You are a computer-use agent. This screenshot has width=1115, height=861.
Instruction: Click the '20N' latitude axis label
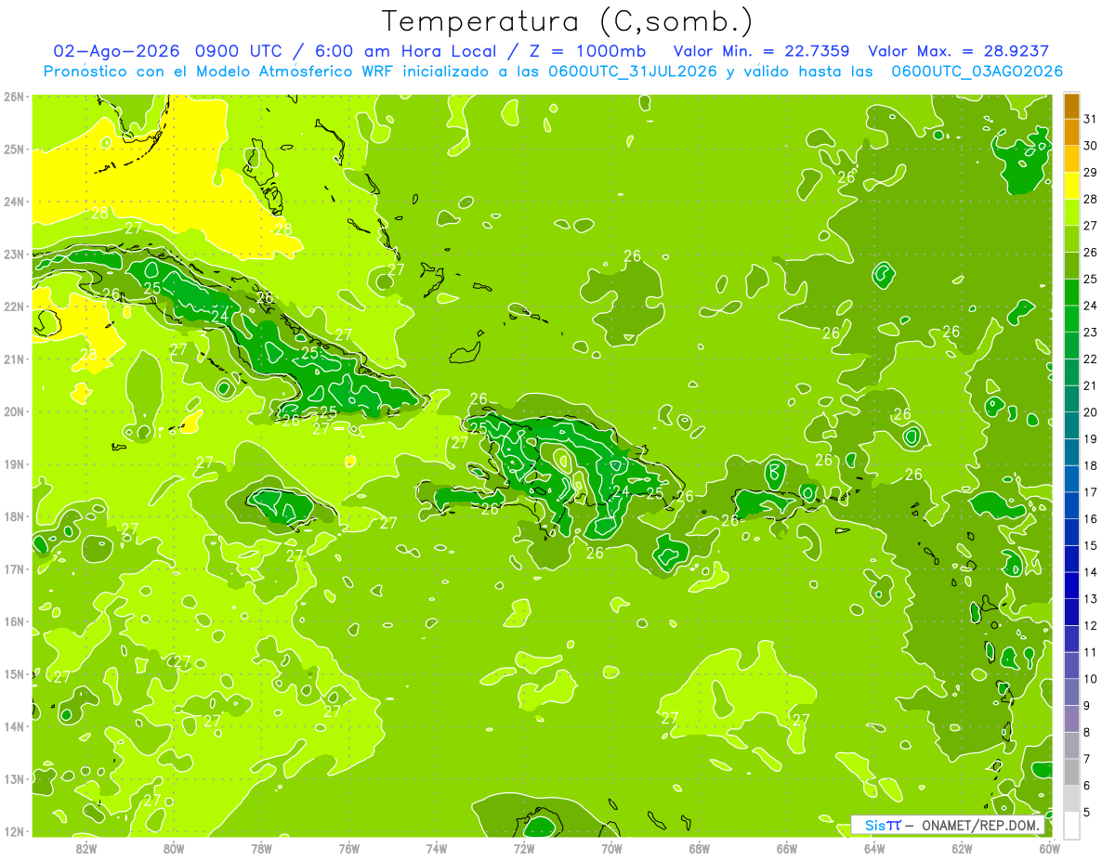pos(14,411)
